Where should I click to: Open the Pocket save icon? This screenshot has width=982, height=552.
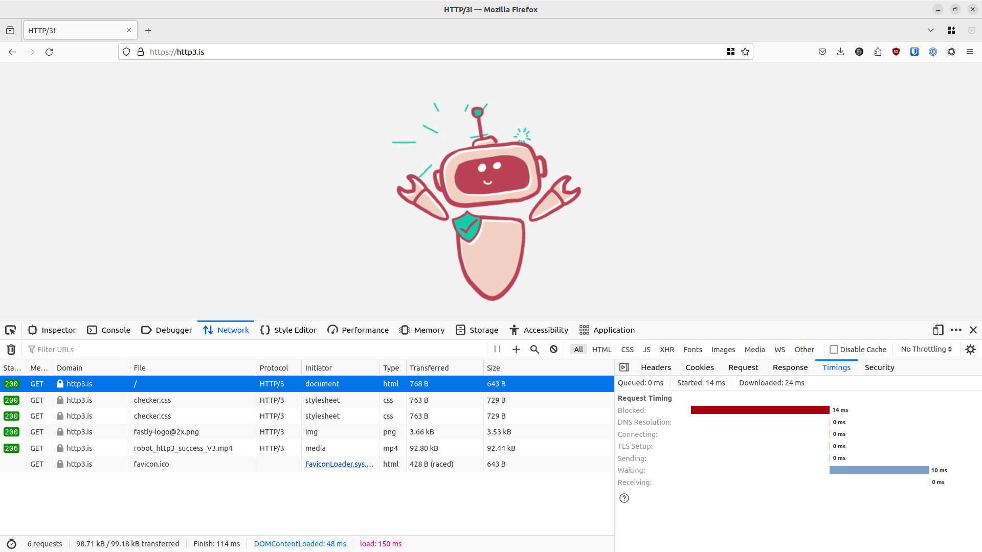tap(822, 52)
